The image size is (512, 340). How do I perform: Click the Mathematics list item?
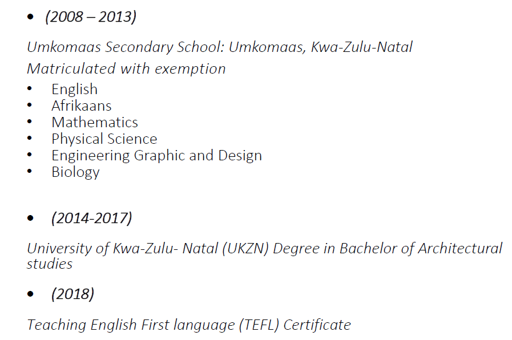tap(94, 123)
